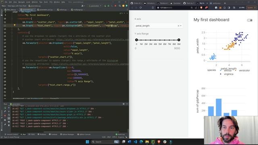The height and width of the screenshot is (145, 258).
Task: Toggle the dashboard theme switch
Action: coord(250,20)
